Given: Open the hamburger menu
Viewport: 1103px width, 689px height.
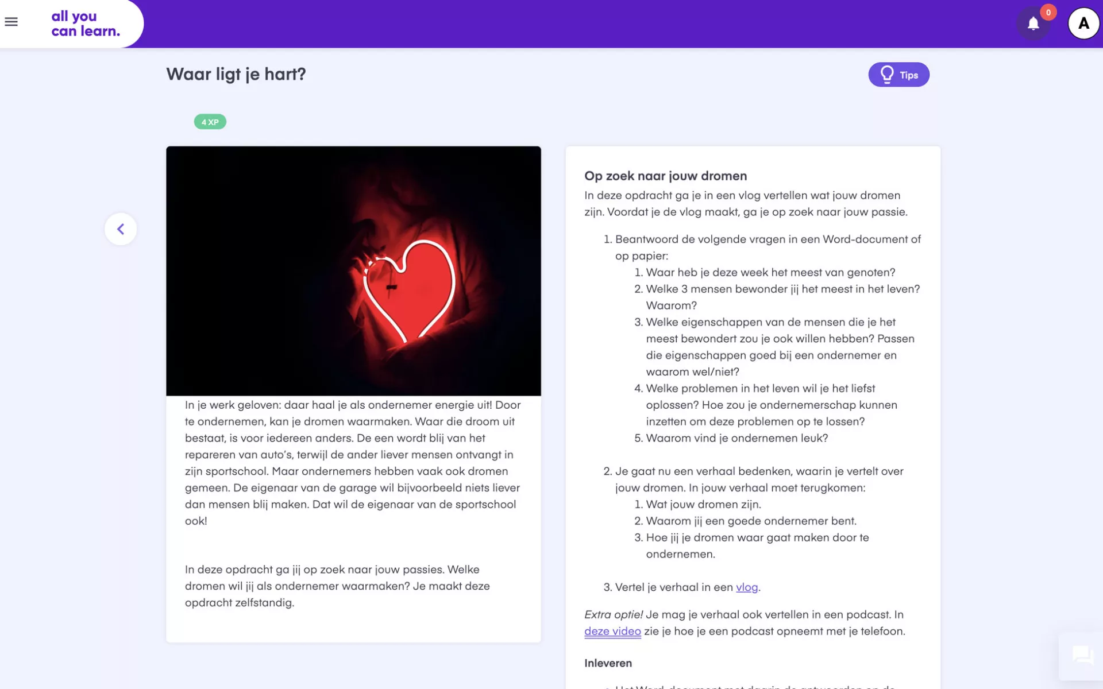Looking at the screenshot, I should pyautogui.click(x=11, y=22).
